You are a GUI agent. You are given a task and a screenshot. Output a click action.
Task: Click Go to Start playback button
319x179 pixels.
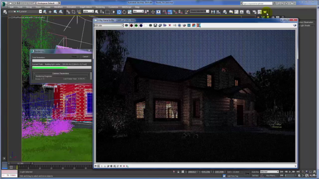(282, 172)
